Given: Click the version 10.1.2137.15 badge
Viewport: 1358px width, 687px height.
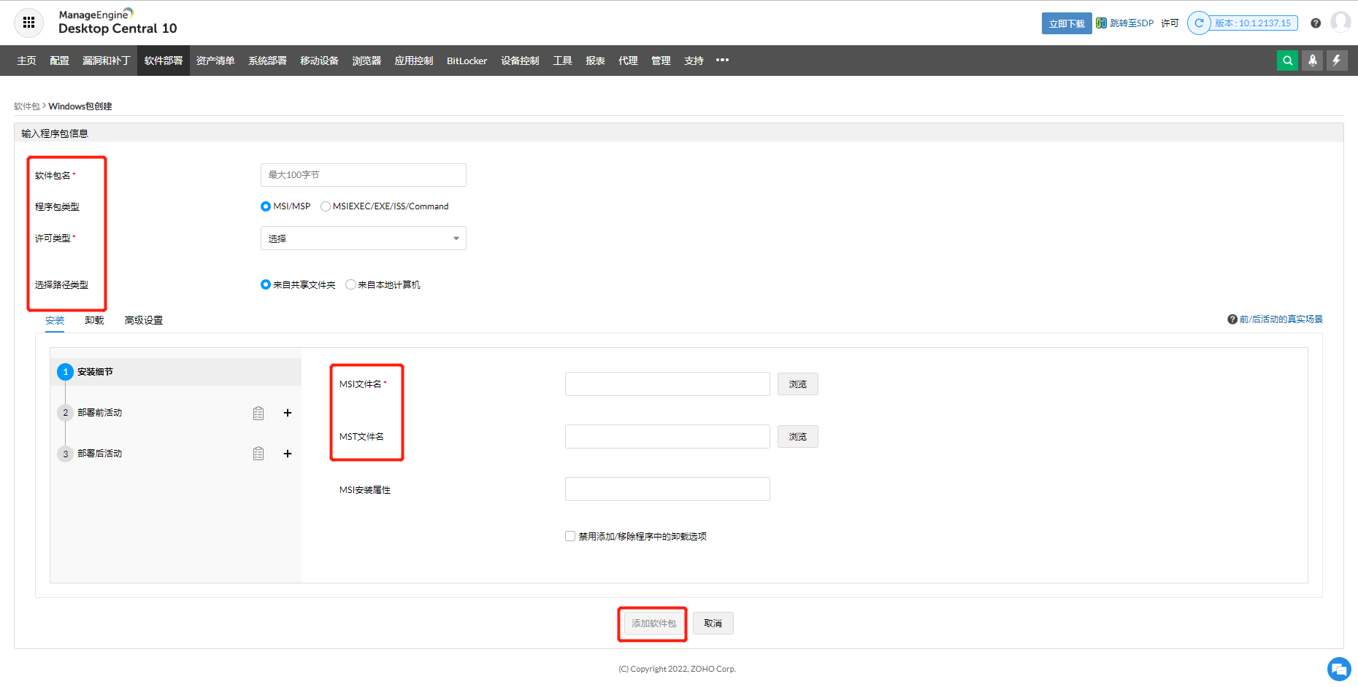Looking at the screenshot, I should tap(1253, 23).
